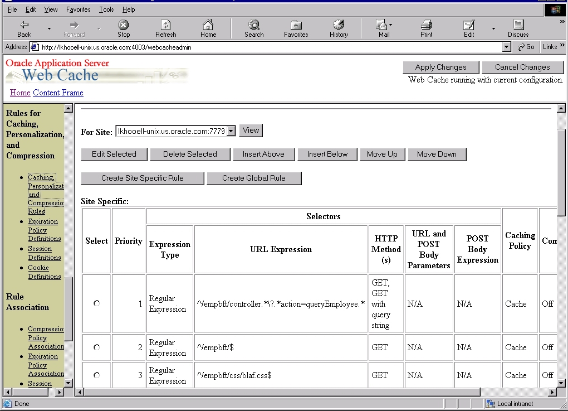Open the Discuss toolbar icon
The height and width of the screenshot is (411, 568).
tap(518, 25)
